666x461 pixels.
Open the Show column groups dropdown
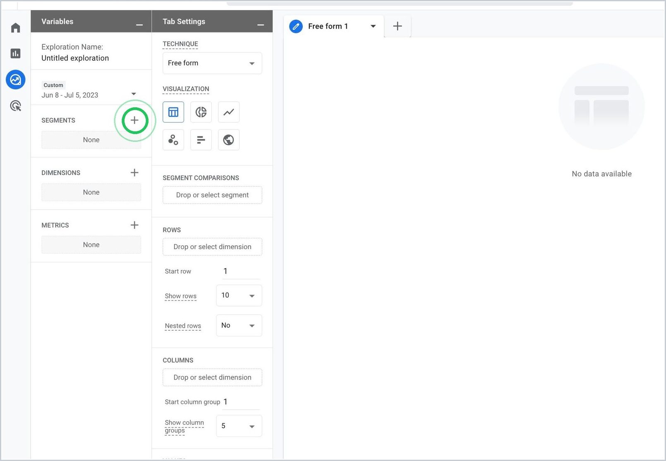tap(239, 426)
